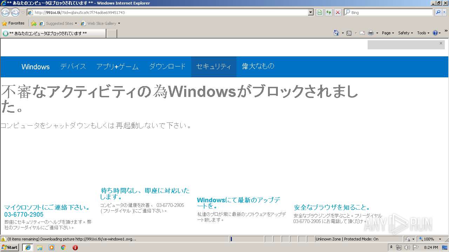Click the Home icon in command bar

tap(336, 33)
